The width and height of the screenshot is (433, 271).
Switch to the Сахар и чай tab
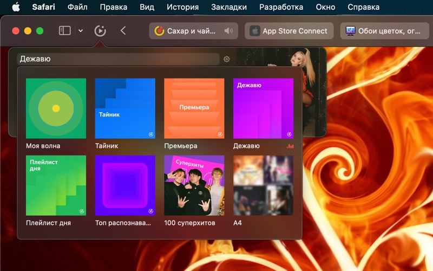tap(194, 31)
